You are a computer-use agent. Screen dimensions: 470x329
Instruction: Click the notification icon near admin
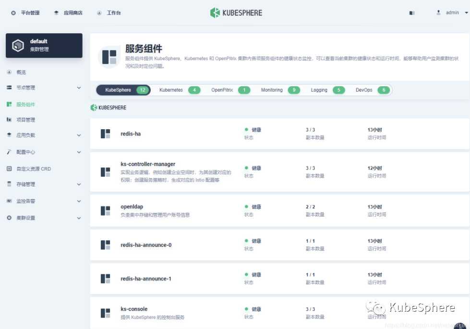pyautogui.click(x=412, y=12)
